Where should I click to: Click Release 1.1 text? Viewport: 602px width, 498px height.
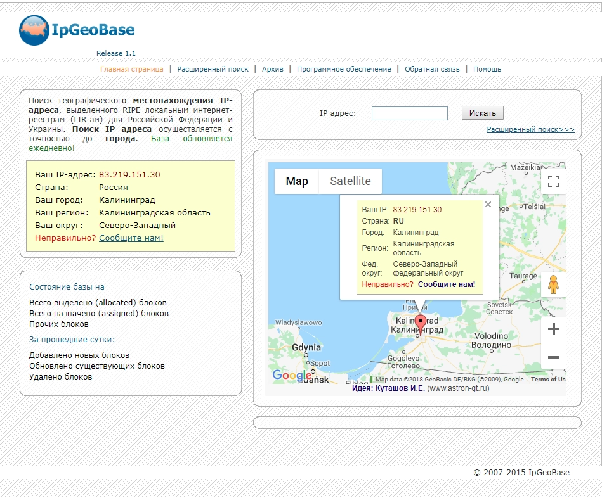(x=116, y=53)
